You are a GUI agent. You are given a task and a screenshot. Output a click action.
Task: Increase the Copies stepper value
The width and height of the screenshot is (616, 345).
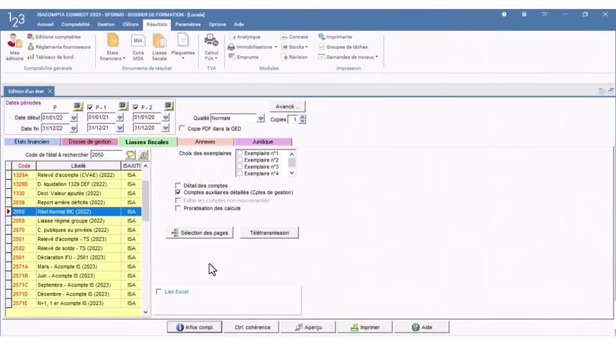click(x=302, y=117)
